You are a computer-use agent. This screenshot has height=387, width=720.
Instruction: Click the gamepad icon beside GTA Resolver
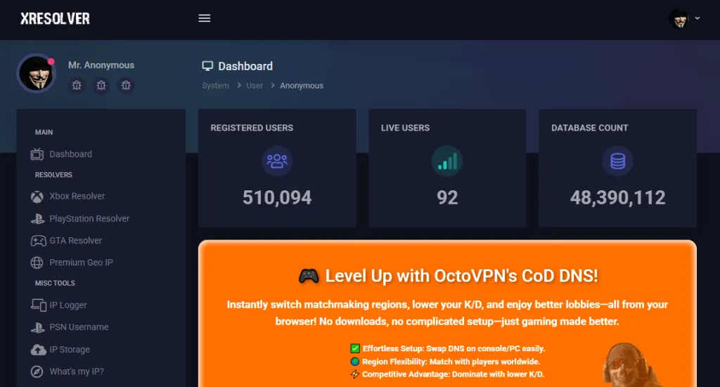pyautogui.click(x=38, y=241)
